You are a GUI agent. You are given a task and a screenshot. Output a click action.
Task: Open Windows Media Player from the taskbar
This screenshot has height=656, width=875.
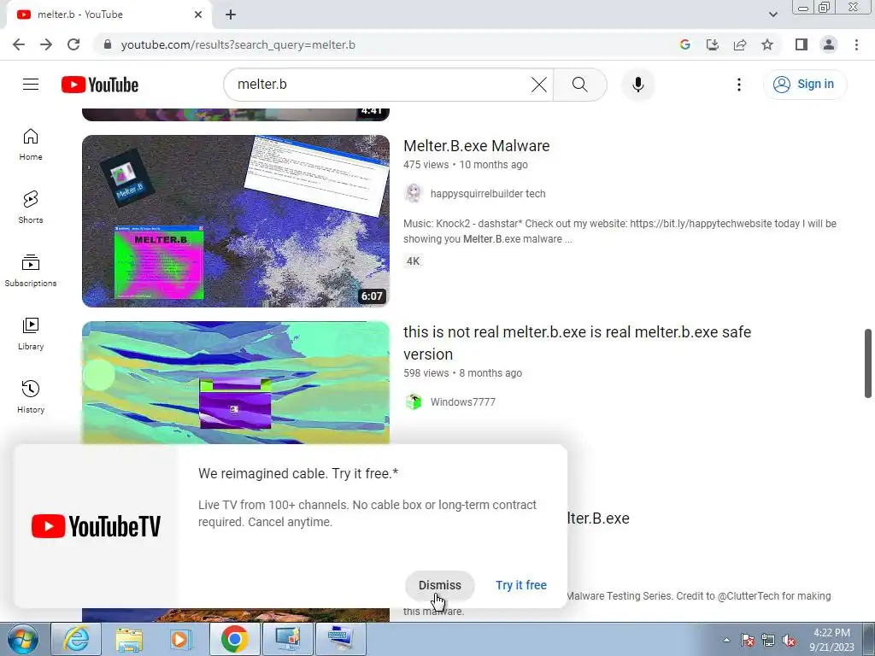[181, 639]
